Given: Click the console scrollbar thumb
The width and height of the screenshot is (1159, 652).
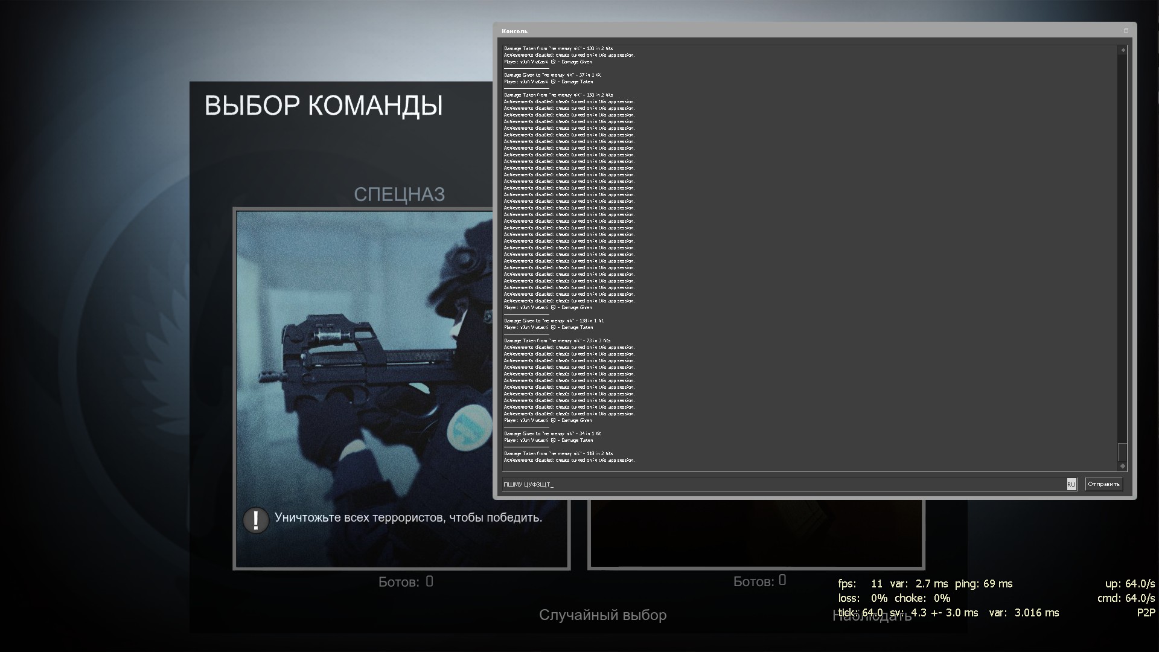Looking at the screenshot, I should [1122, 452].
